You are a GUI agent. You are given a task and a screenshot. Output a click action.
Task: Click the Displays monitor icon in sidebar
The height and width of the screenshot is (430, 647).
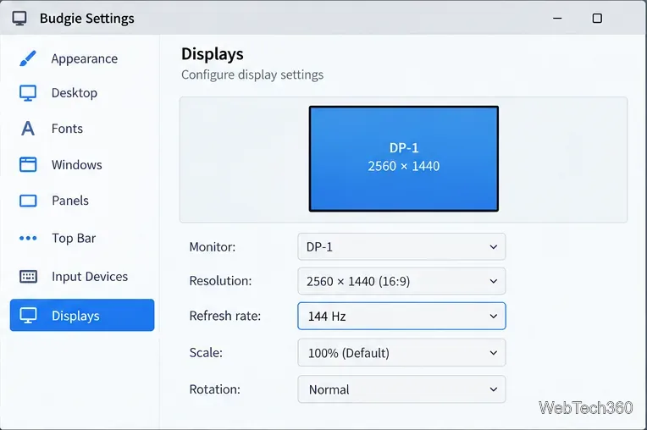pos(28,316)
